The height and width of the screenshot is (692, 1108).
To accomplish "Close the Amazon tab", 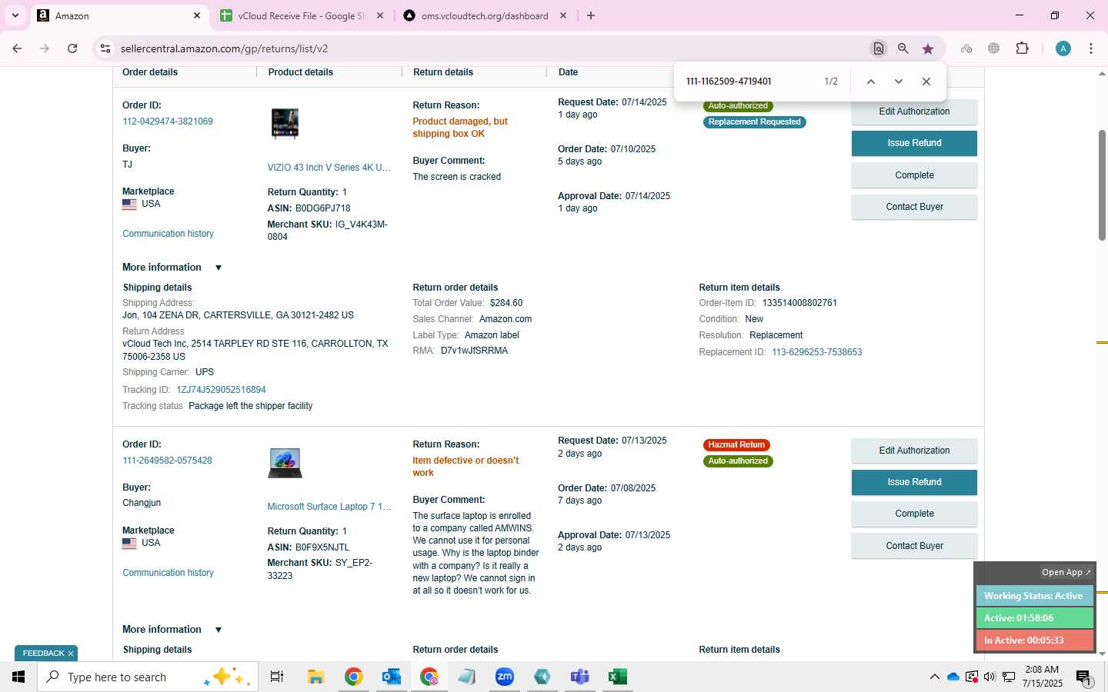I will click(x=197, y=15).
